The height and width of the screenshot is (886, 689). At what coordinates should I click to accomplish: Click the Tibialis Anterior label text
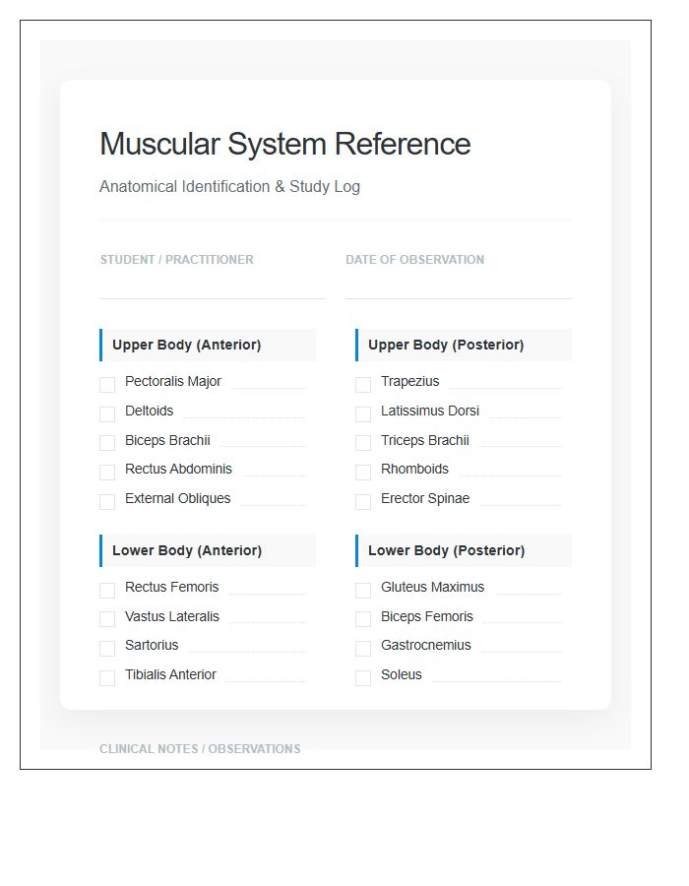(x=170, y=674)
